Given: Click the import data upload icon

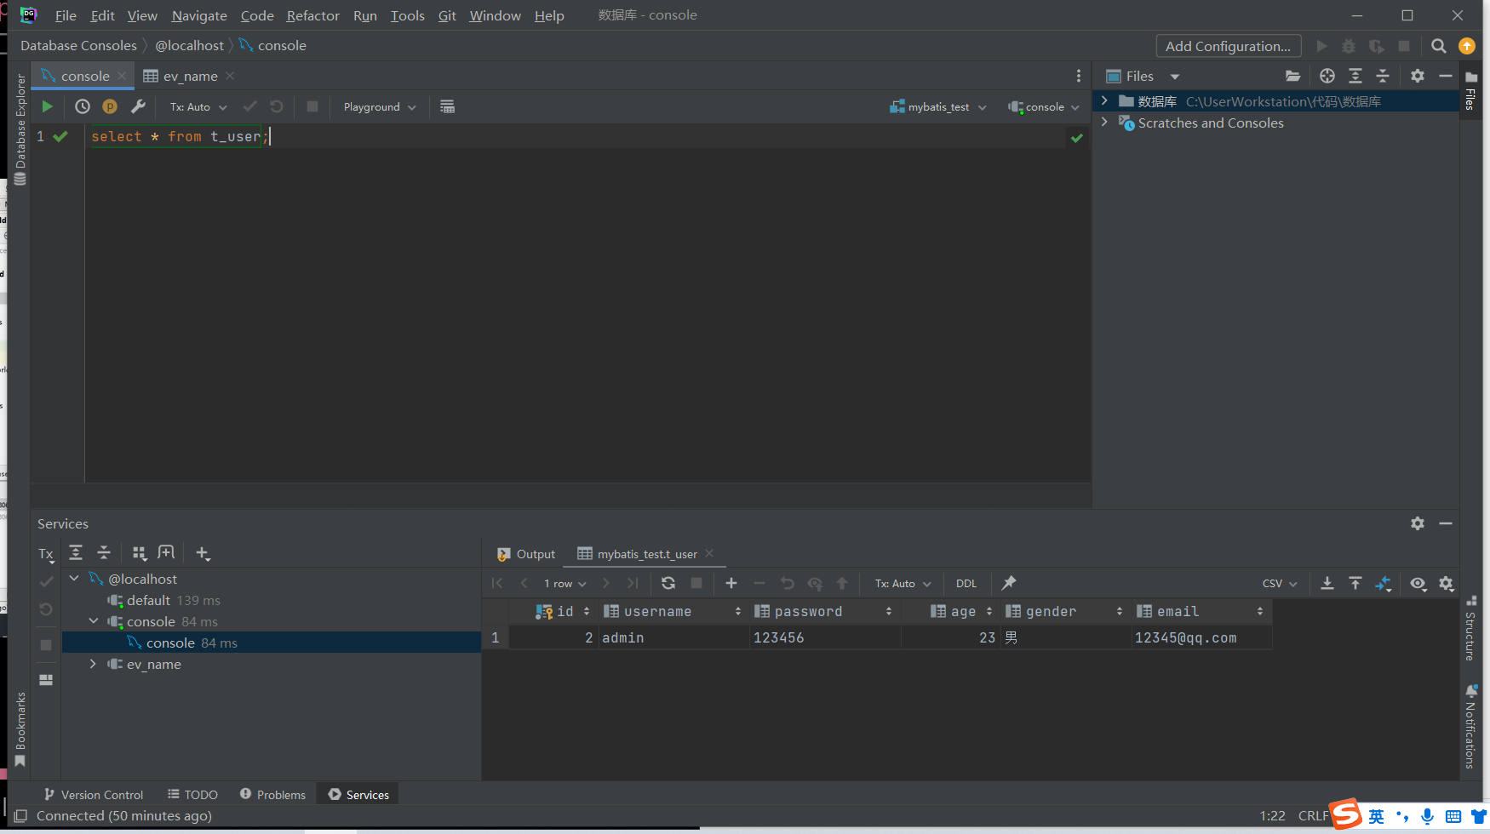Looking at the screenshot, I should 1355,583.
